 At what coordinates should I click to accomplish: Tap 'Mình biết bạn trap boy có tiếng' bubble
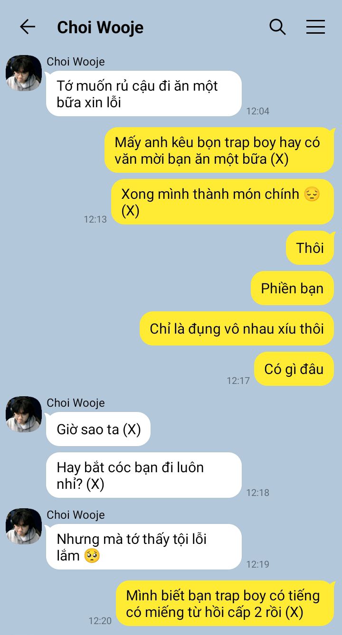point(225,603)
